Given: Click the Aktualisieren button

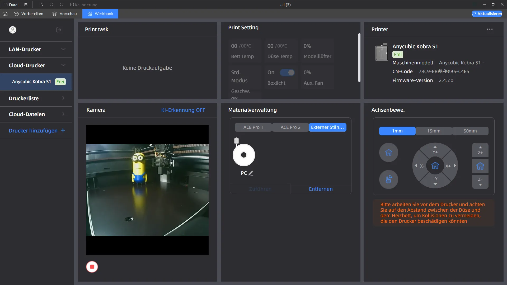Looking at the screenshot, I should tap(487, 14).
